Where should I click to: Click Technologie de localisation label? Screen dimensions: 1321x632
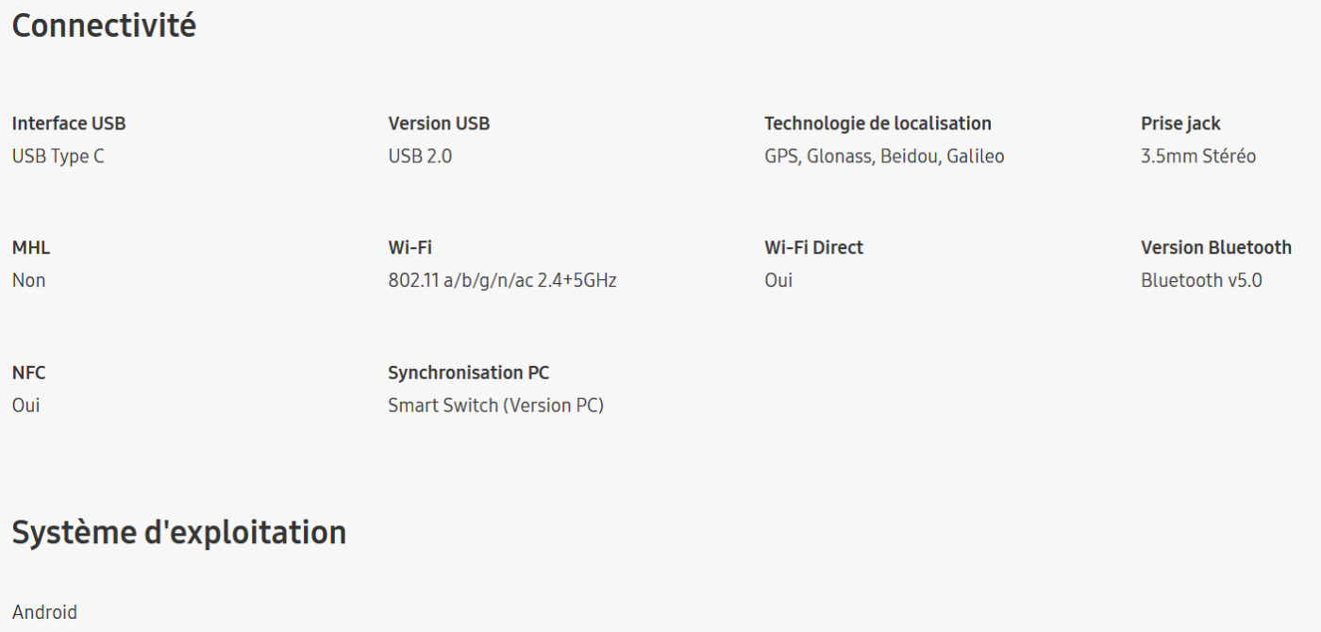(x=878, y=124)
